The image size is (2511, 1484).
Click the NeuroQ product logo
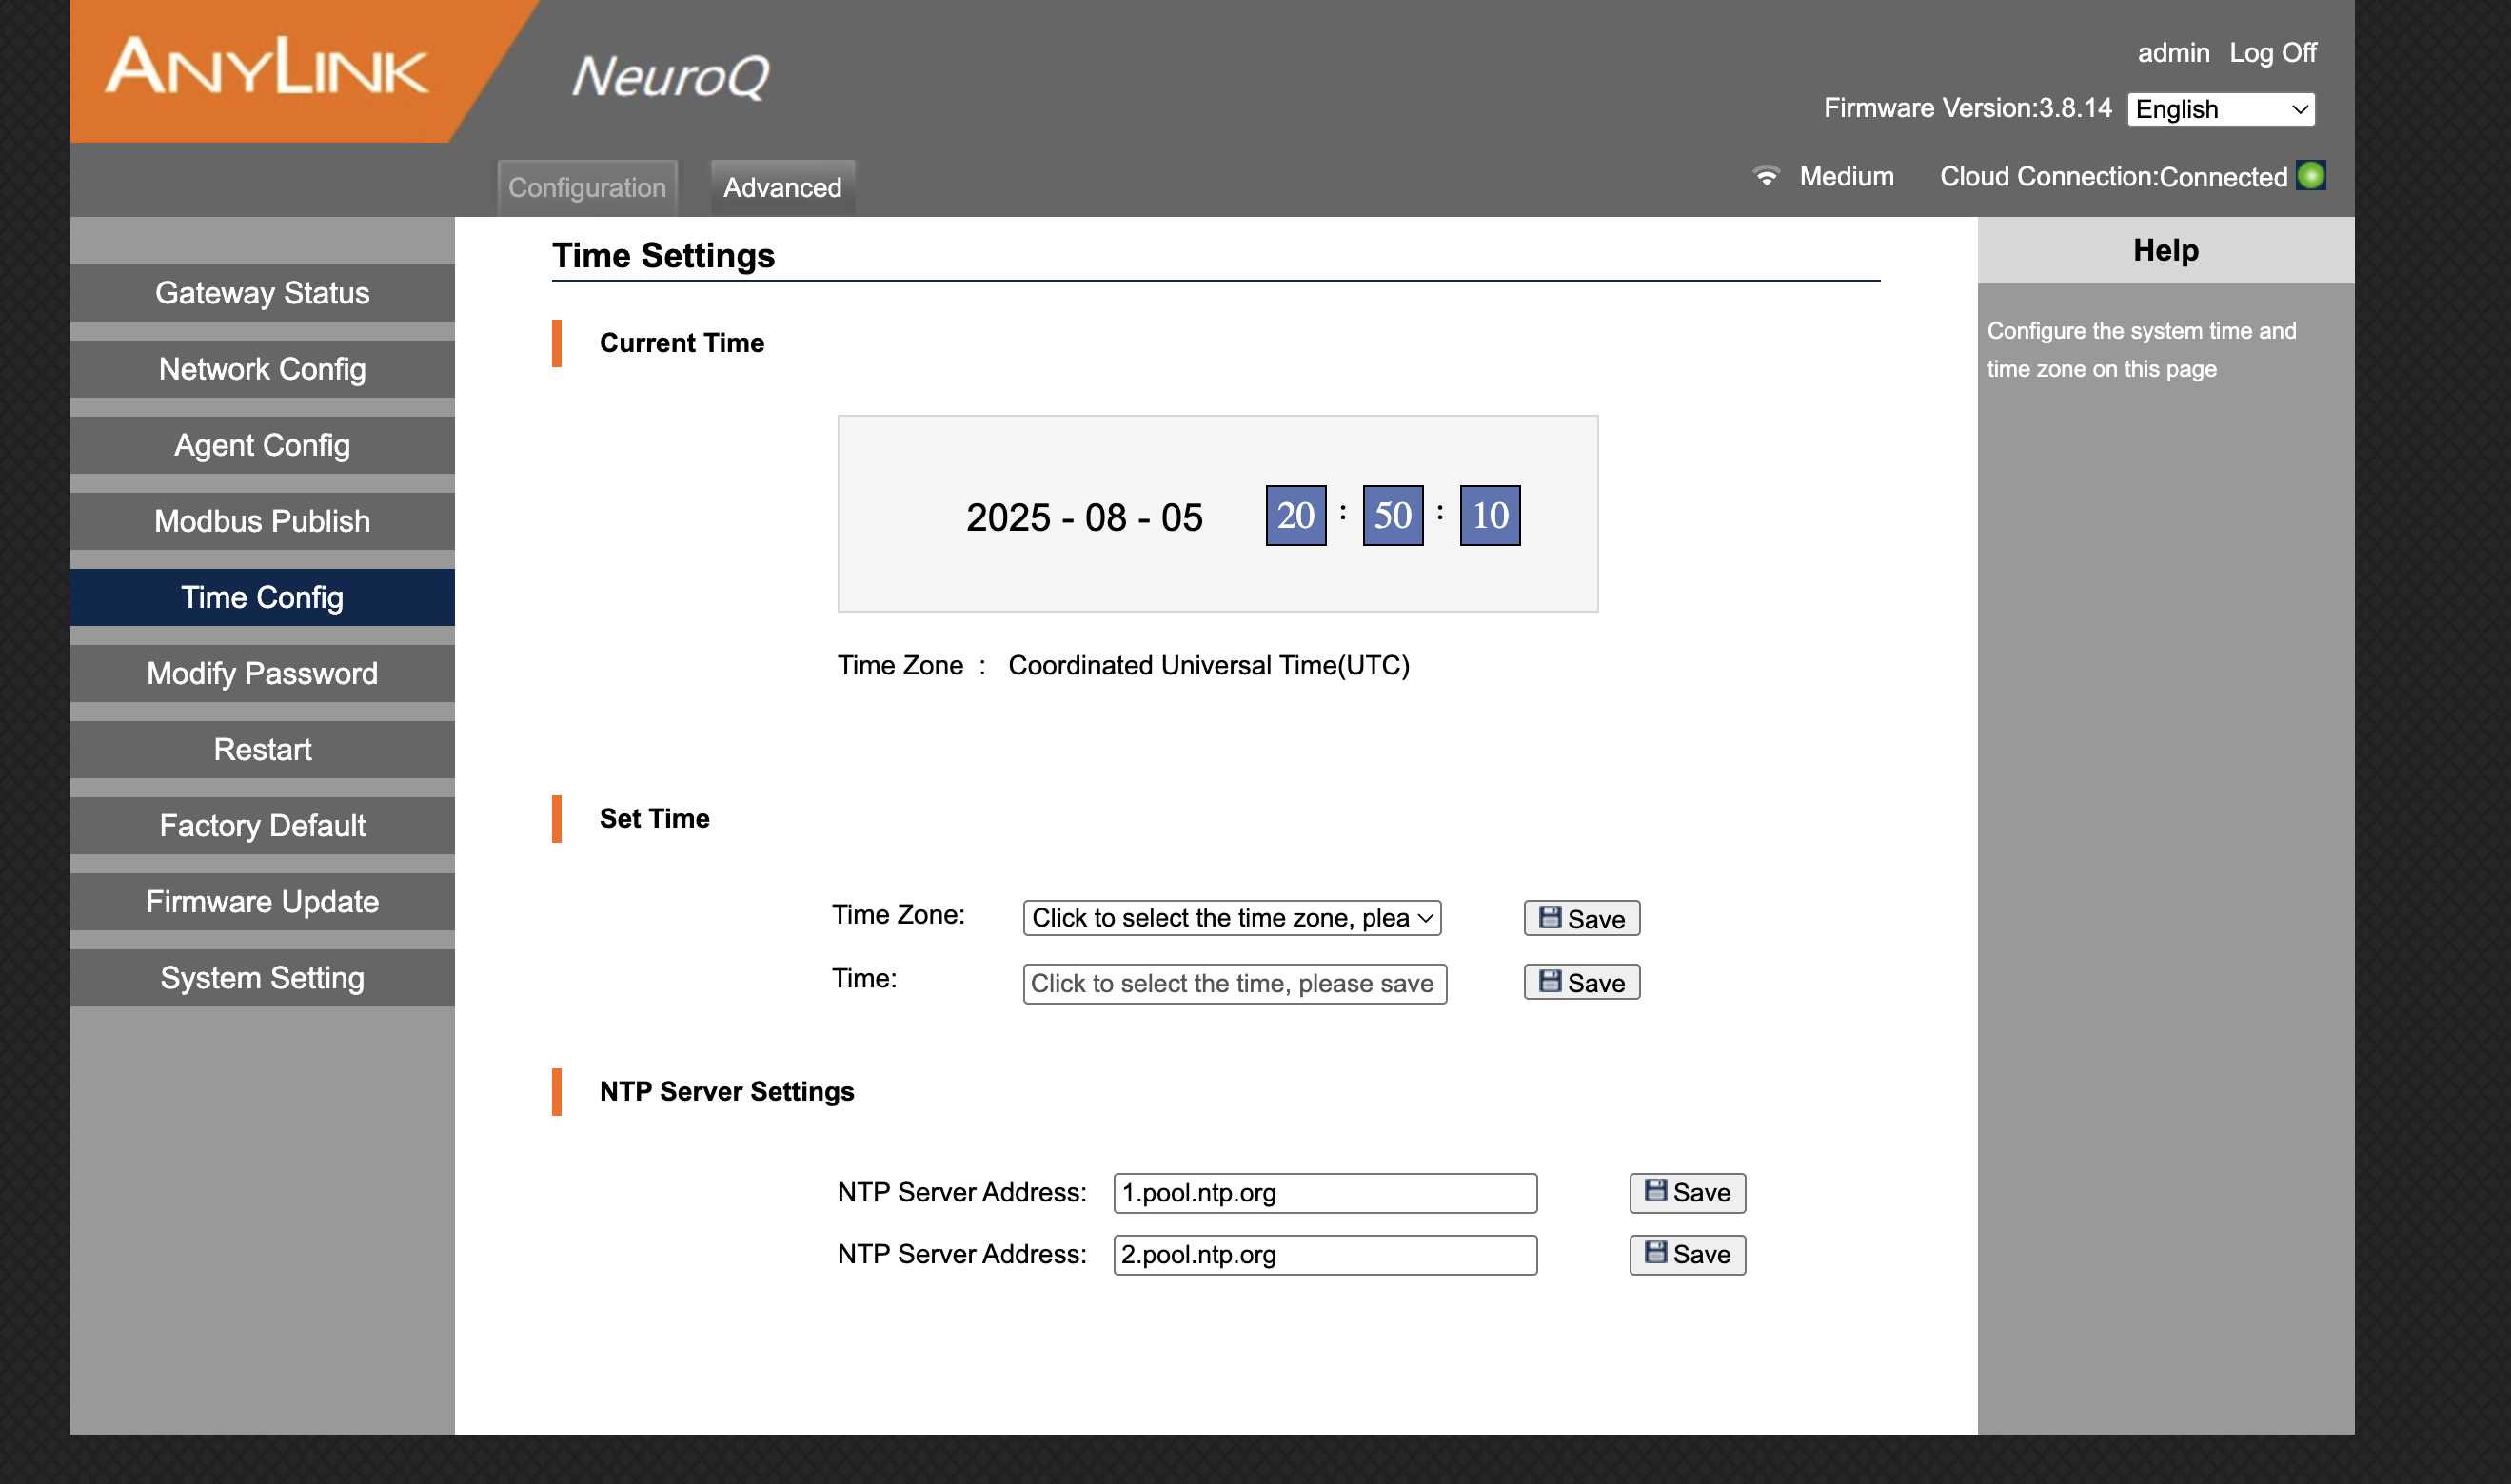coord(670,77)
